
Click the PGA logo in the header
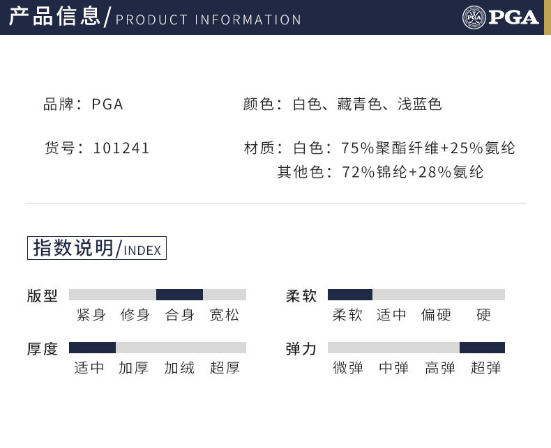pyautogui.click(x=500, y=17)
